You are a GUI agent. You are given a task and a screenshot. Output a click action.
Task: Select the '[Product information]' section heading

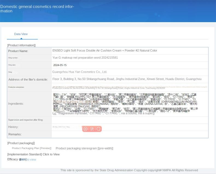22,45
